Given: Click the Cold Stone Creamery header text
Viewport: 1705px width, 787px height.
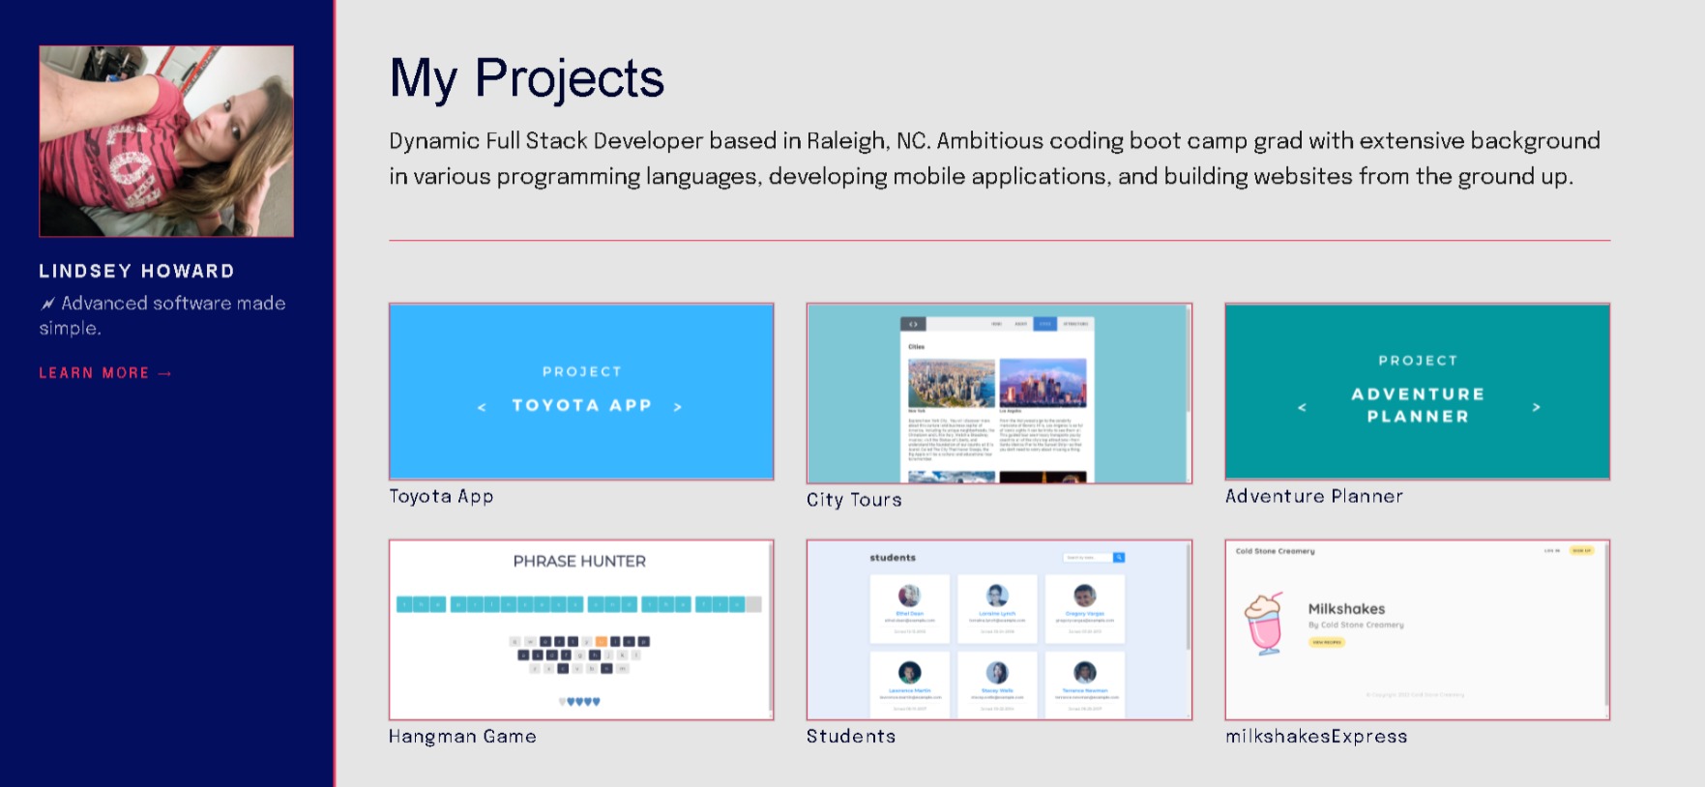Looking at the screenshot, I should click(1275, 551).
